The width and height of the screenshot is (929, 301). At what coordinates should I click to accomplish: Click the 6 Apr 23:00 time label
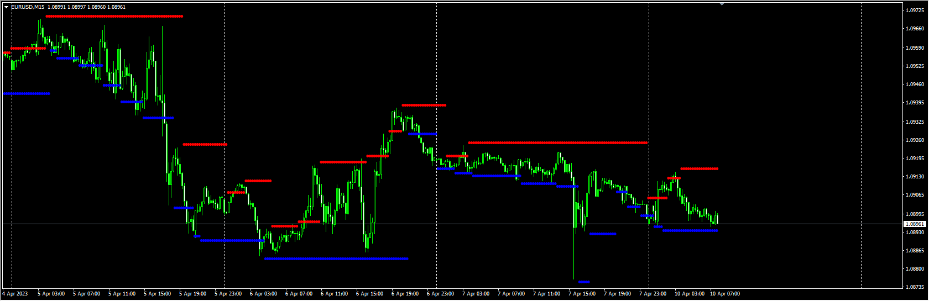[x=441, y=294]
